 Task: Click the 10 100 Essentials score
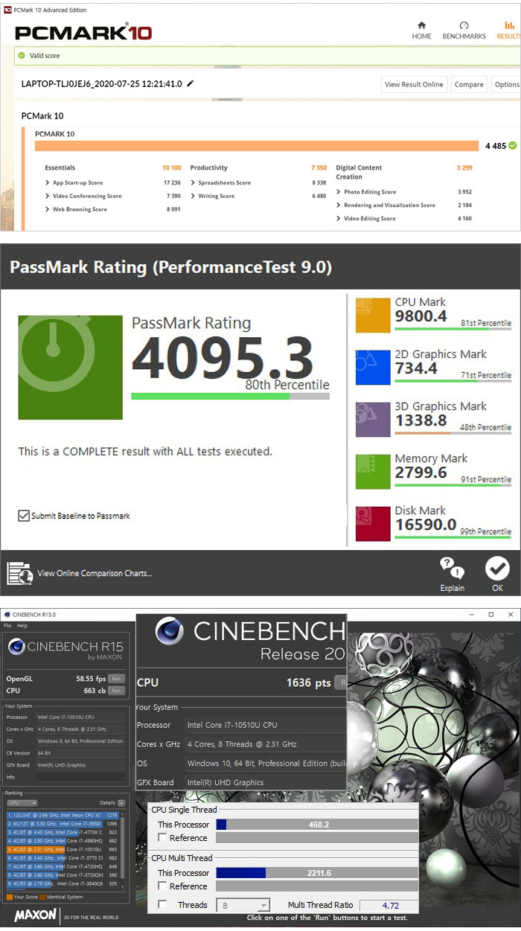tap(172, 168)
